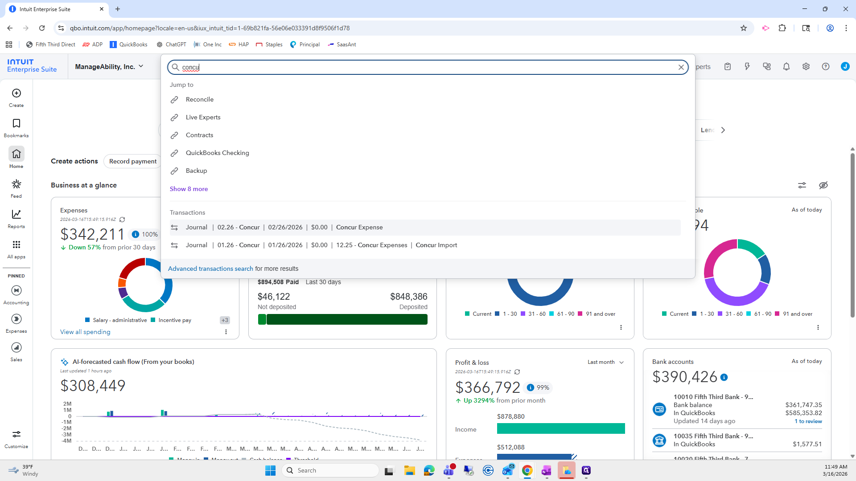856x481 pixels.
Task: Click the help question mark icon
Action: (826, 67)
